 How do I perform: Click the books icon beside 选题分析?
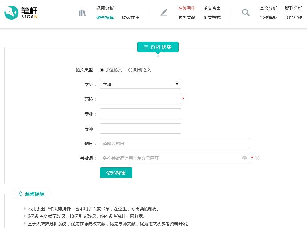coord(82,13)
